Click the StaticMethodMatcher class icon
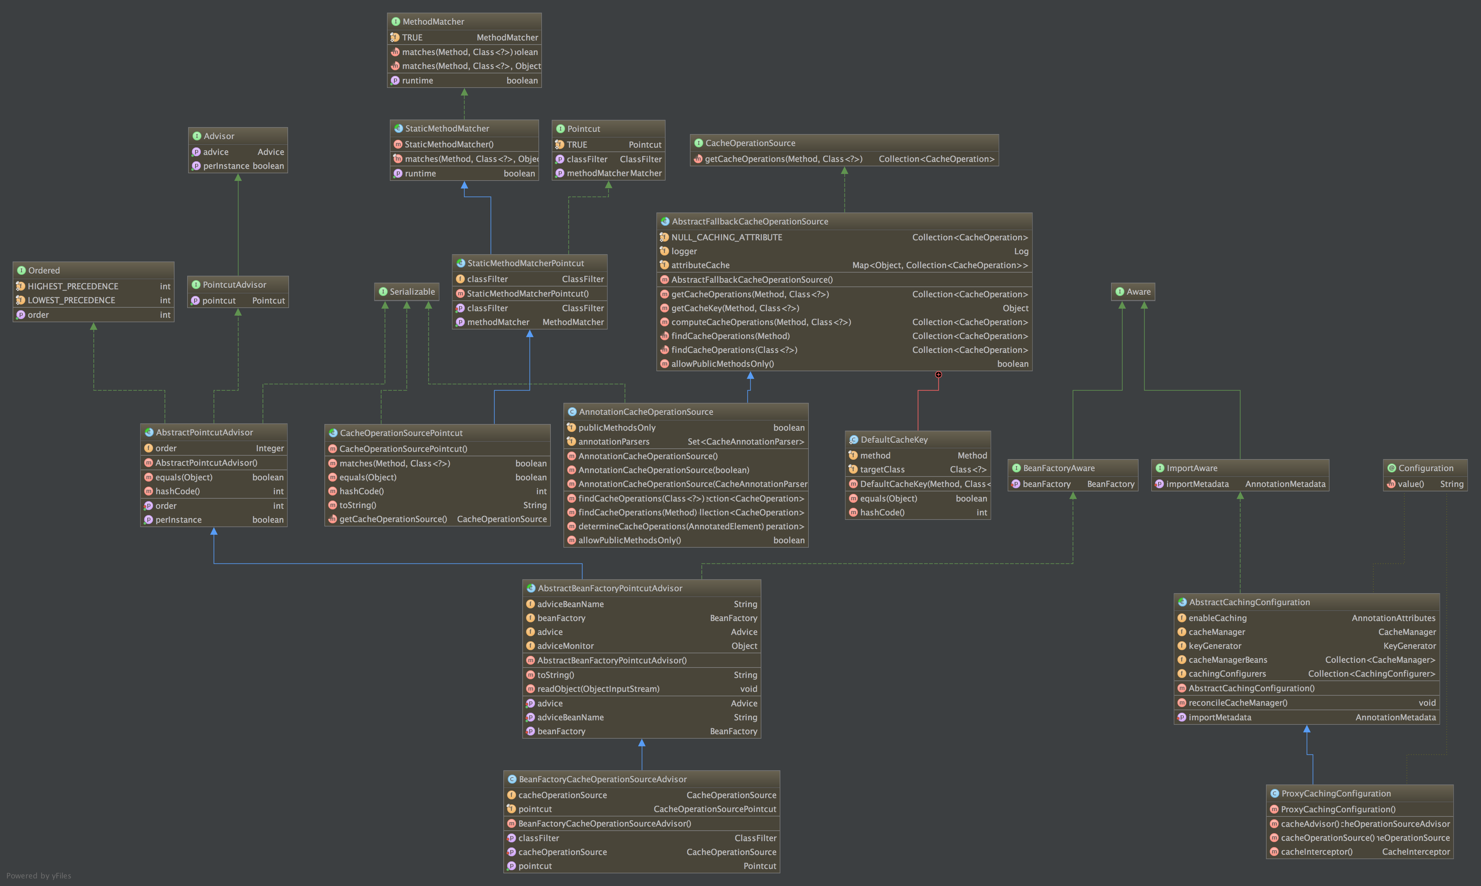Viewport: 1481px width, 886px height. click(398, 128)
